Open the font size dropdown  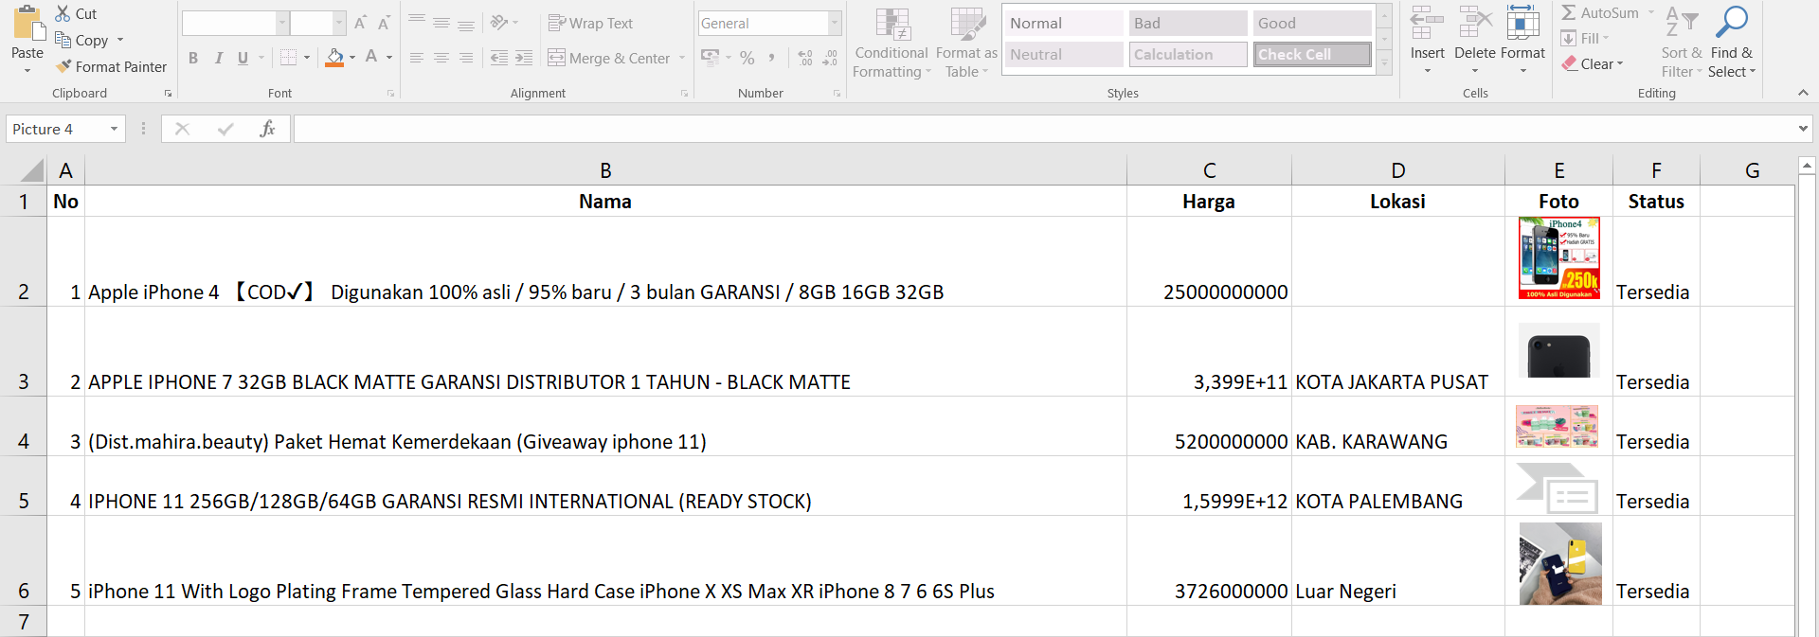339,23
